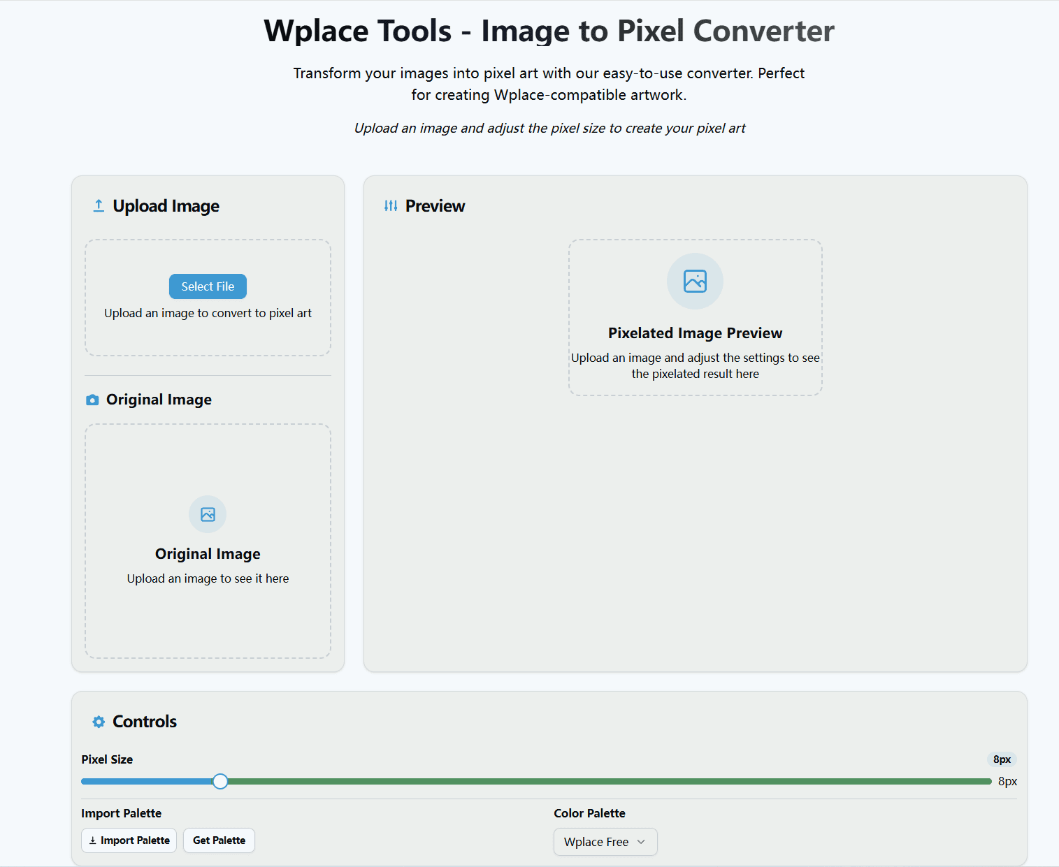Click the Pixel Size slider handle
The image size is (1059, 867).
click(220, 781)
